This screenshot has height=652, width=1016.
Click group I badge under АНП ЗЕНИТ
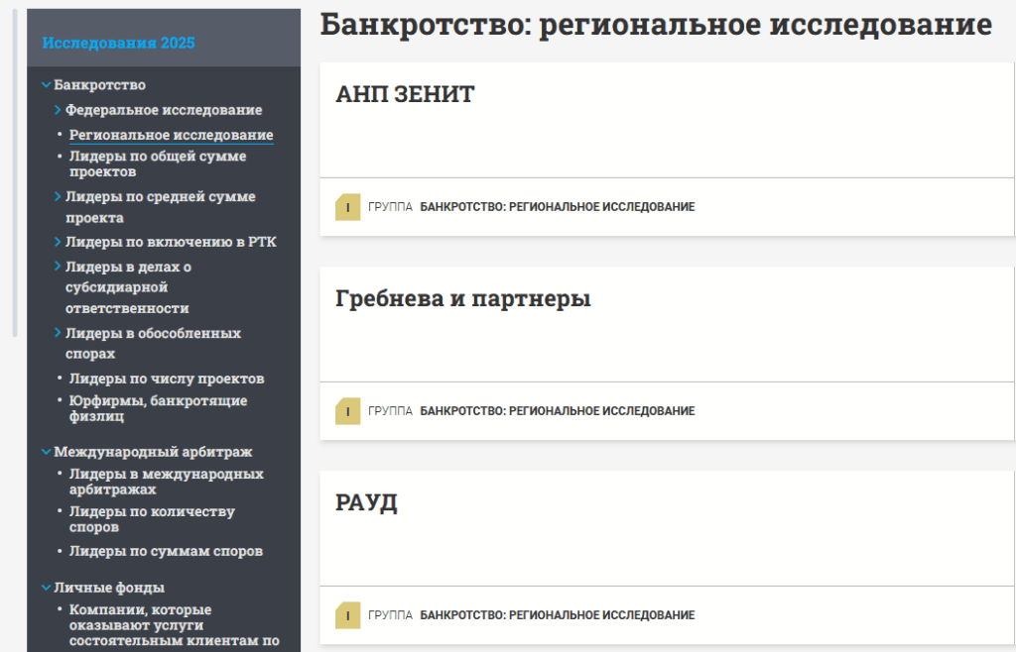pyautogui.click(x=347, y=207)
